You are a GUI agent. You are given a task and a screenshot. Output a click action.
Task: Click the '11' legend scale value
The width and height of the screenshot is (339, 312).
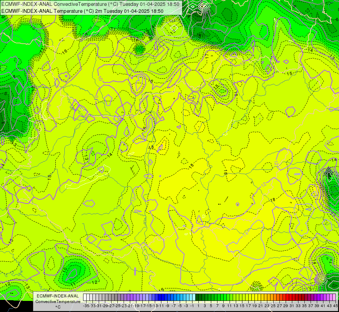[230, 306]
